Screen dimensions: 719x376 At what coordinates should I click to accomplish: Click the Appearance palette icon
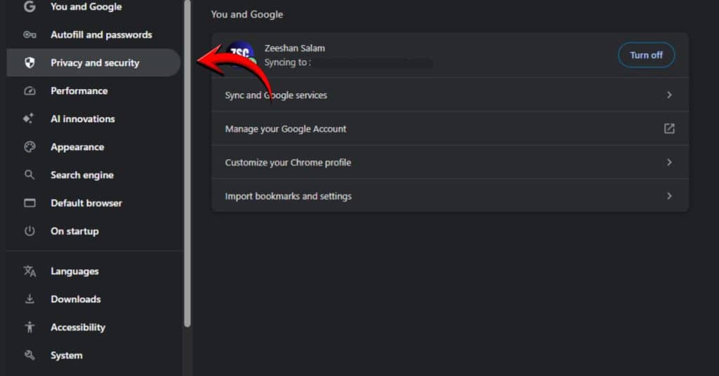click(x=29, y=147)
